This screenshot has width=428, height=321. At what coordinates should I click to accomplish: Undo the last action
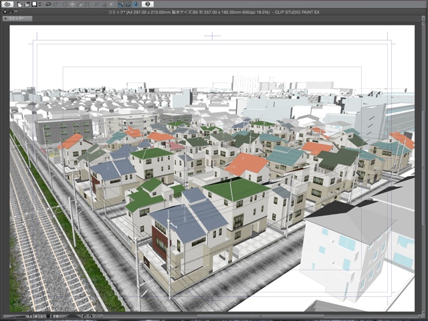point(48,5)
